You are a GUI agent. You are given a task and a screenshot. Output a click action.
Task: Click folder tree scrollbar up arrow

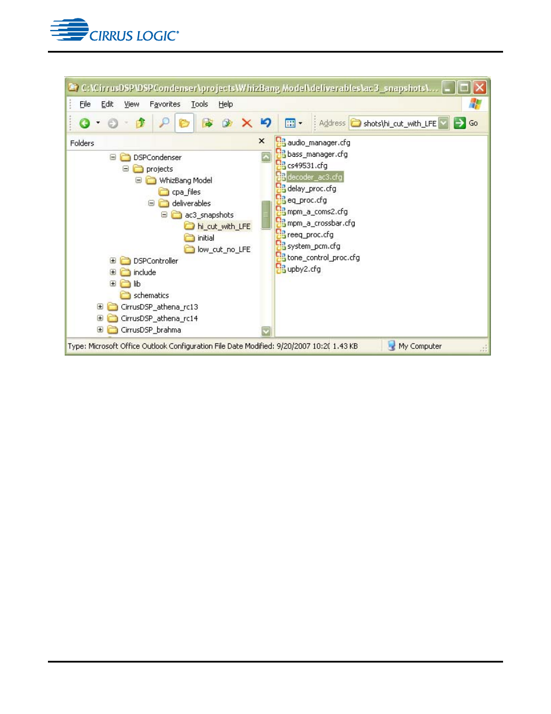tap(266, 157)
